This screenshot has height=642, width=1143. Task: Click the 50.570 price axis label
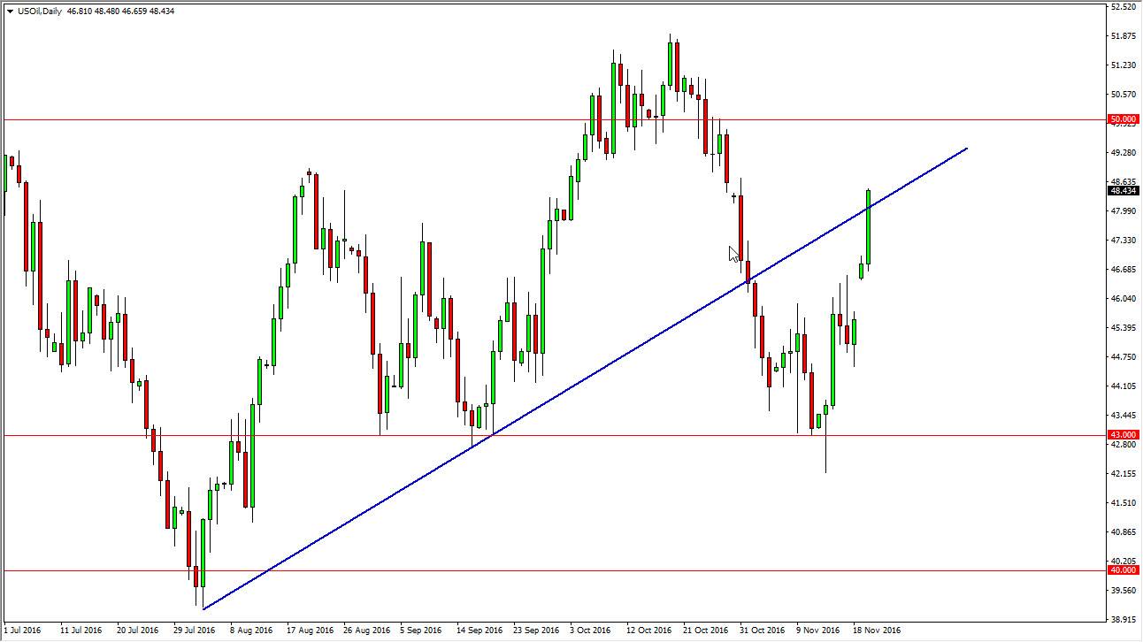[1124, 95]
